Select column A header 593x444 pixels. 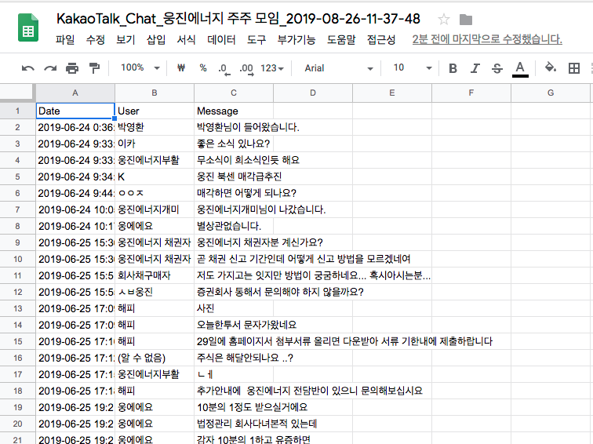point(75,93)
